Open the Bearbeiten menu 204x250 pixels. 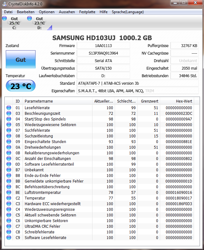(26, 12)
